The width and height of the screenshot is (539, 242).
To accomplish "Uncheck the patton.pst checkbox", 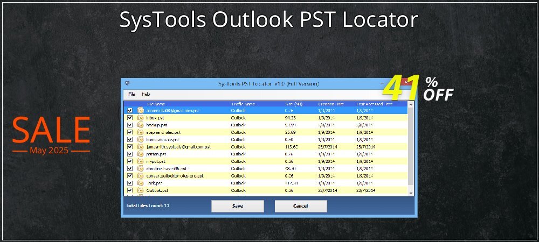I will 129,154.
